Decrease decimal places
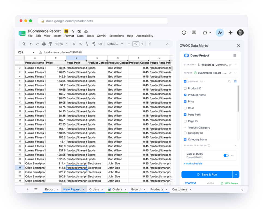Image resolution: width=263 pixels, height=209 pixels. tap(87, 44)
